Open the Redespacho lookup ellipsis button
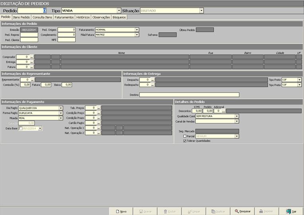This screenshot has width=304, height=215. pyautogui.click(x=152, y=85)
